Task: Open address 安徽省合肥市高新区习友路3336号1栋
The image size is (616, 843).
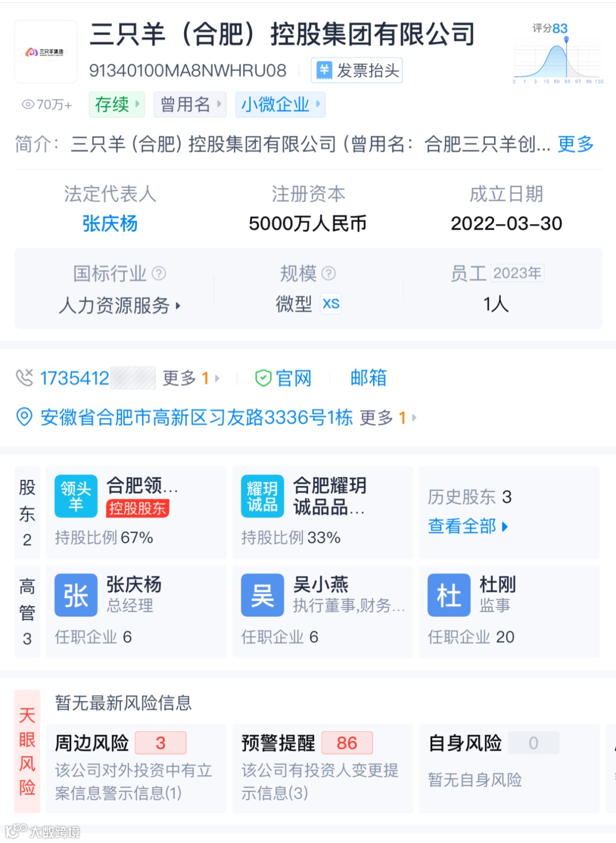Action: pyautogui.click(x=197, y=417)
